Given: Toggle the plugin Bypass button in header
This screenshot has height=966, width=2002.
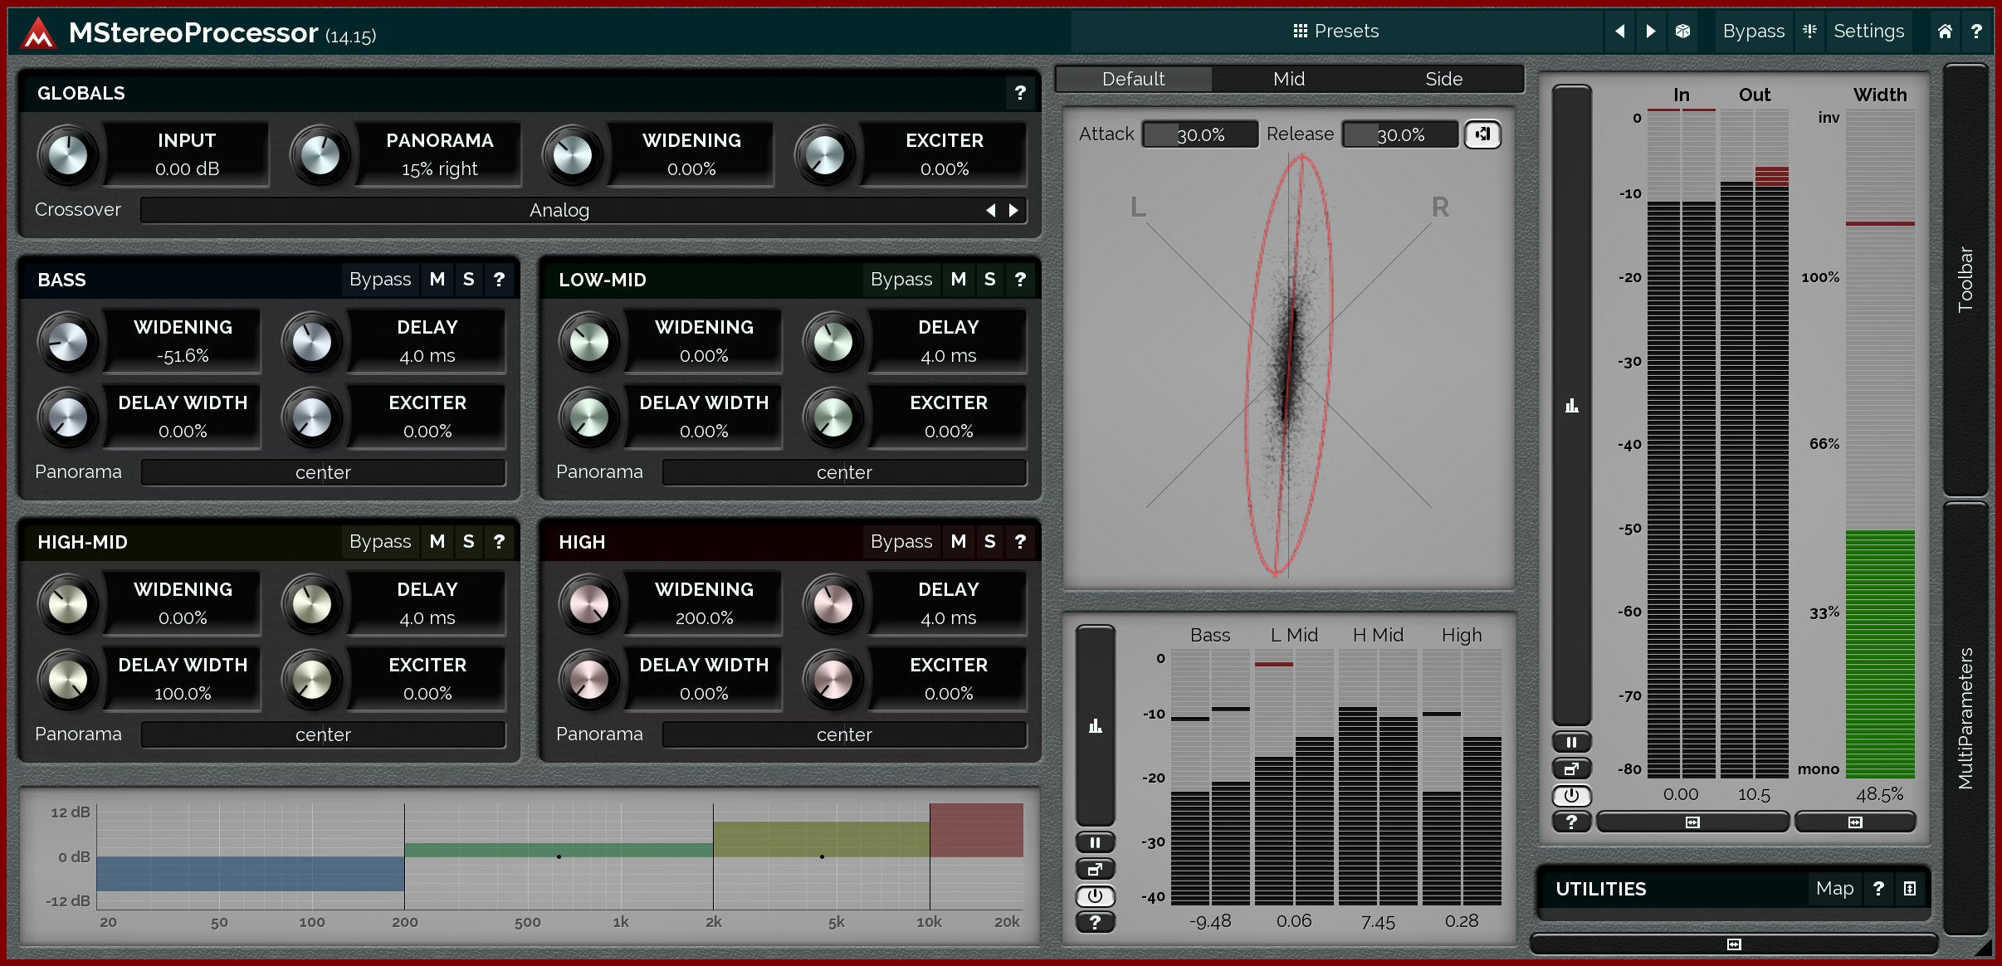Looking at the screenshot, I should (x=1753, y=32).
